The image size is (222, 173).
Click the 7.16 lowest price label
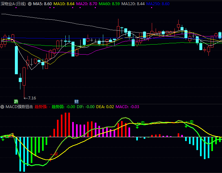31,98
